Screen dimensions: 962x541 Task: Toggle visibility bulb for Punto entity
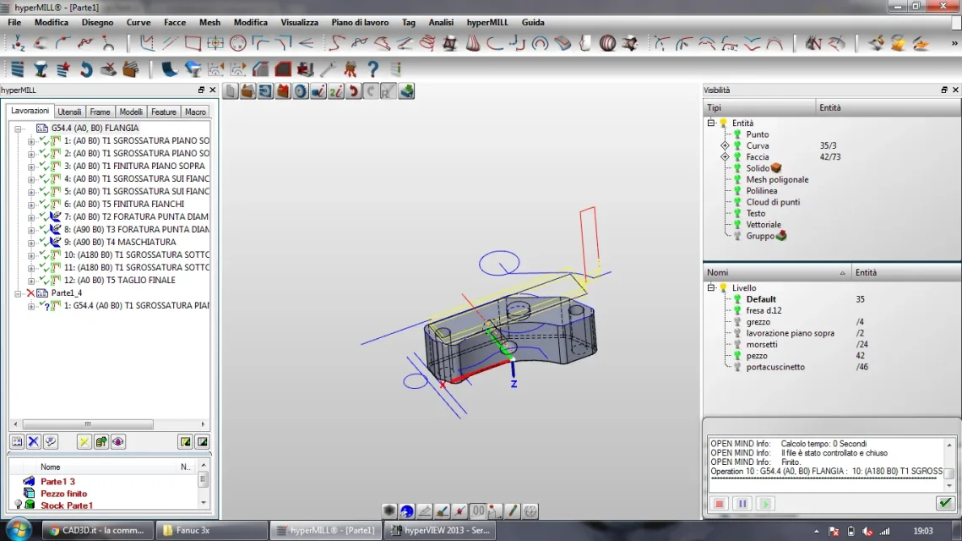737,134
